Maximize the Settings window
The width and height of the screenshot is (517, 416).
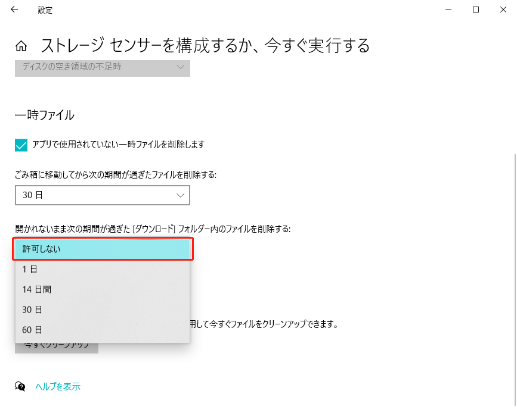(x=476, y=10)
